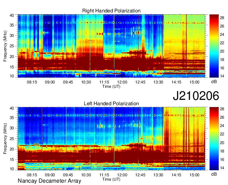Click the 40 MHz tick of Right Handed plot
This screenshot has height=185, width=228.
click(x=12, y=15)
